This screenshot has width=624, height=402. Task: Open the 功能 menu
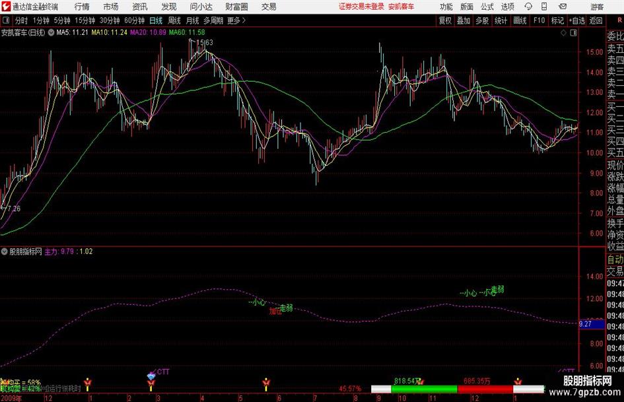tap(446, 7)
